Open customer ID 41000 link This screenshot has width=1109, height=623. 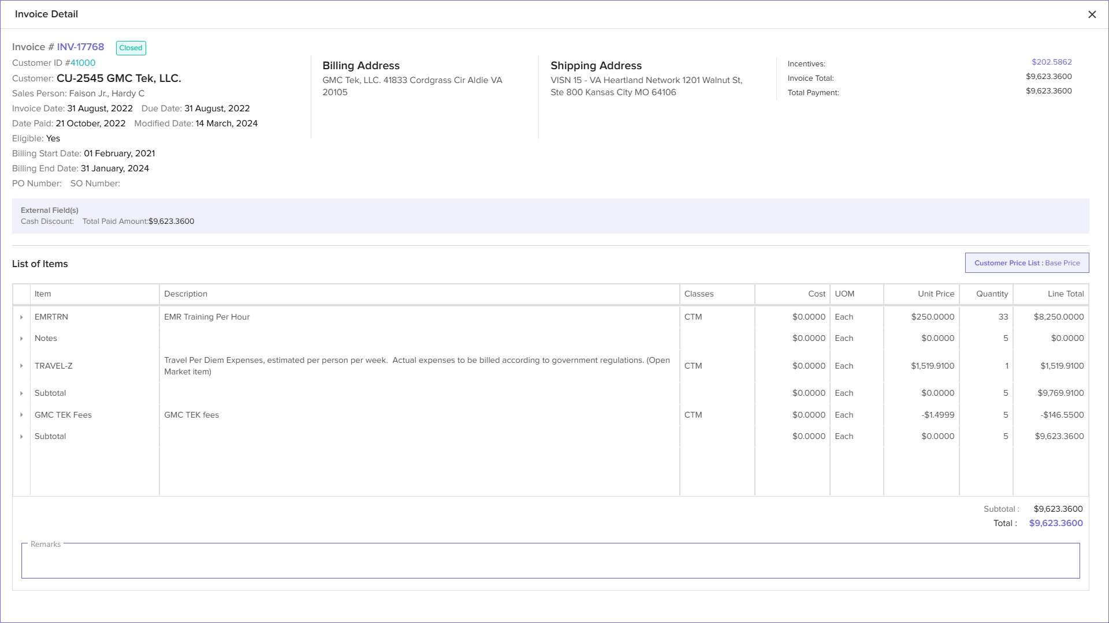(83, 63)
